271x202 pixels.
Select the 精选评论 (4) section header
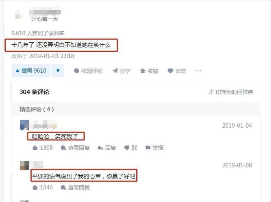pos(37,109)
